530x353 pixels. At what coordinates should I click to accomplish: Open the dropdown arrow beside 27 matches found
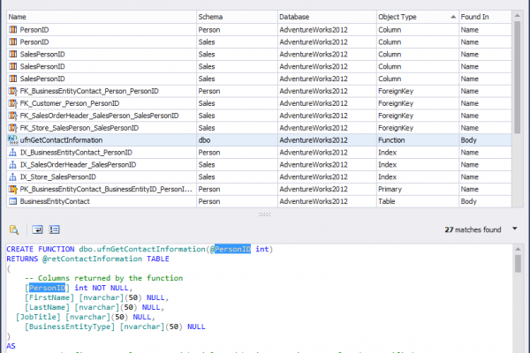pos(514,229)
